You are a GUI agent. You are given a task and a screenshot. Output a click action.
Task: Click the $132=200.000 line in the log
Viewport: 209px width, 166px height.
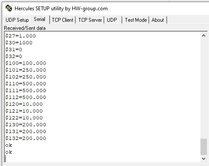tap(26, 138)
